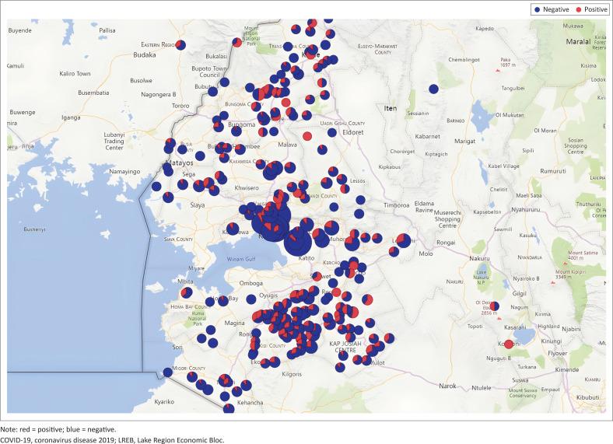Click the Narok town label

coord(448,386)
